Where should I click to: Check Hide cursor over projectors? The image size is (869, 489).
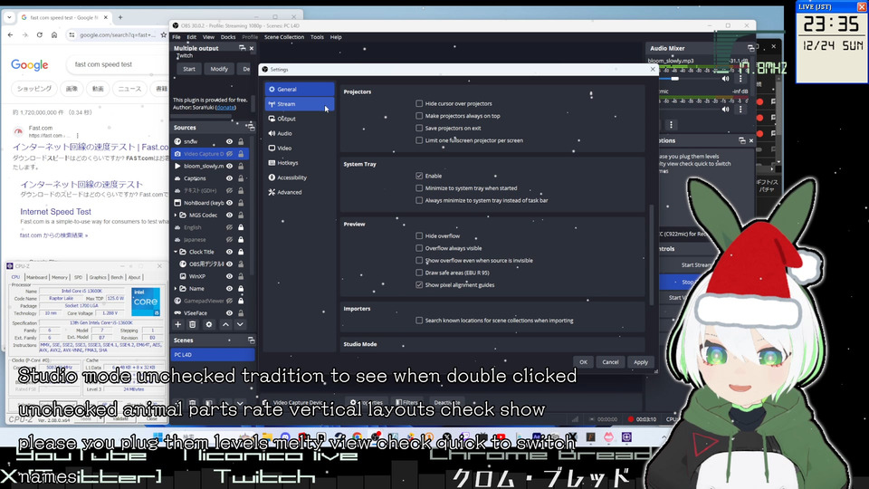(419, 103)
